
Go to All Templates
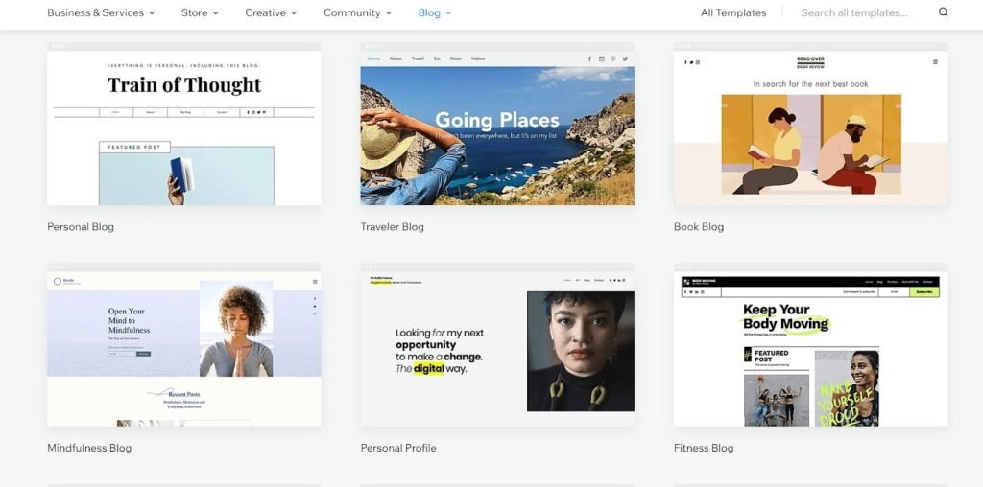coord(733,12)
